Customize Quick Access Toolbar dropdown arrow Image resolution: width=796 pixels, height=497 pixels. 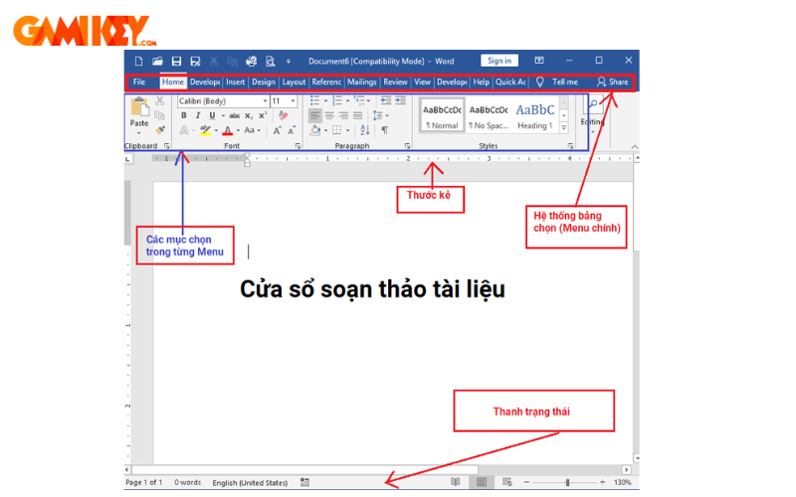[289, 62]
